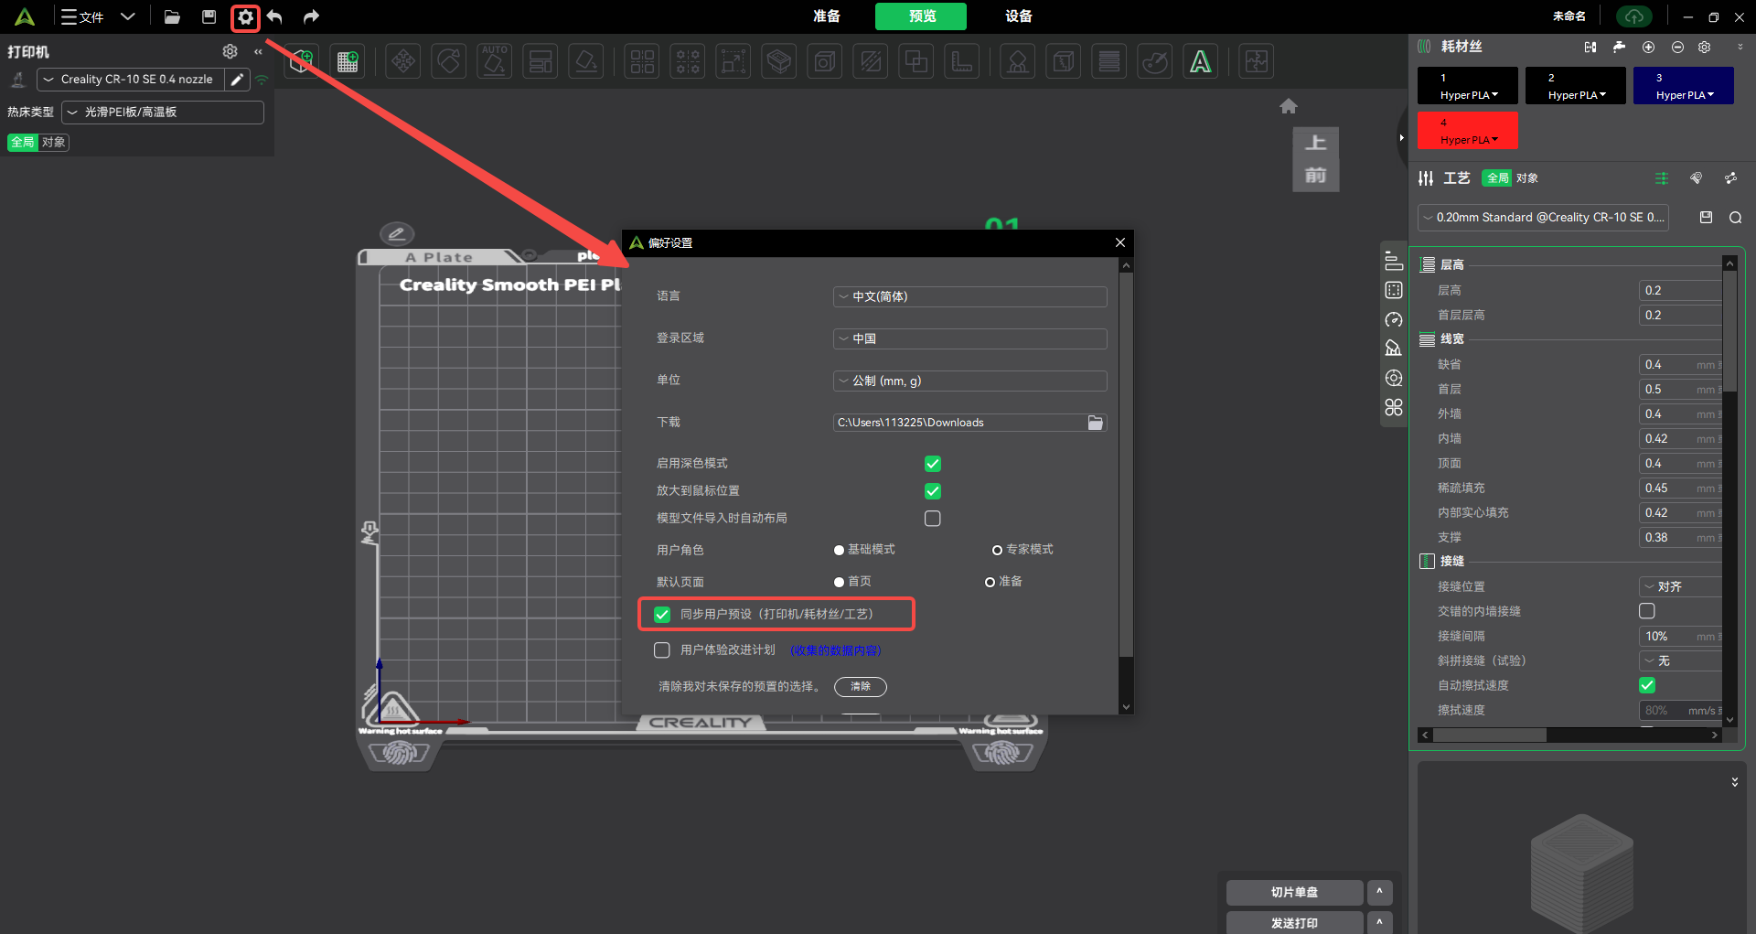Click the add plate grid icon

point(348,61)
